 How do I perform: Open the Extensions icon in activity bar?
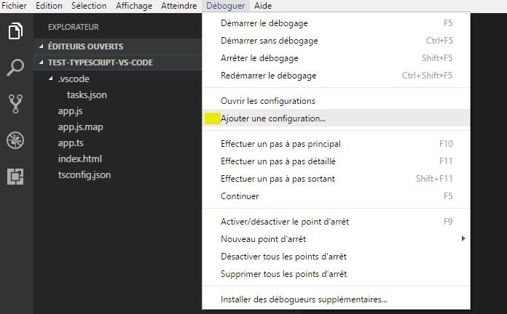pos(15,177)
